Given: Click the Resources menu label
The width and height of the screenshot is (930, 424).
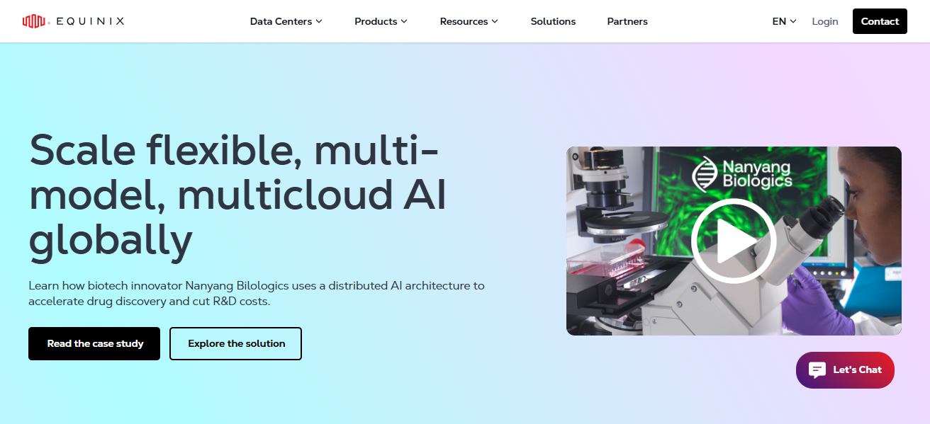Looking at the screenshot, I should coord(464,21).
